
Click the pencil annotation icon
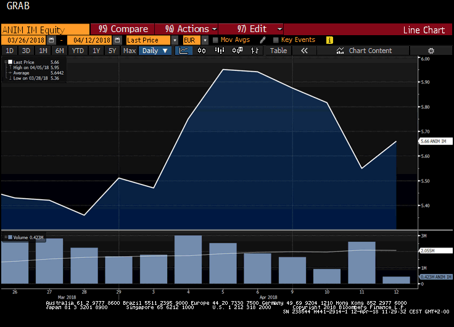pyautogui.click(x=262, y=40)
